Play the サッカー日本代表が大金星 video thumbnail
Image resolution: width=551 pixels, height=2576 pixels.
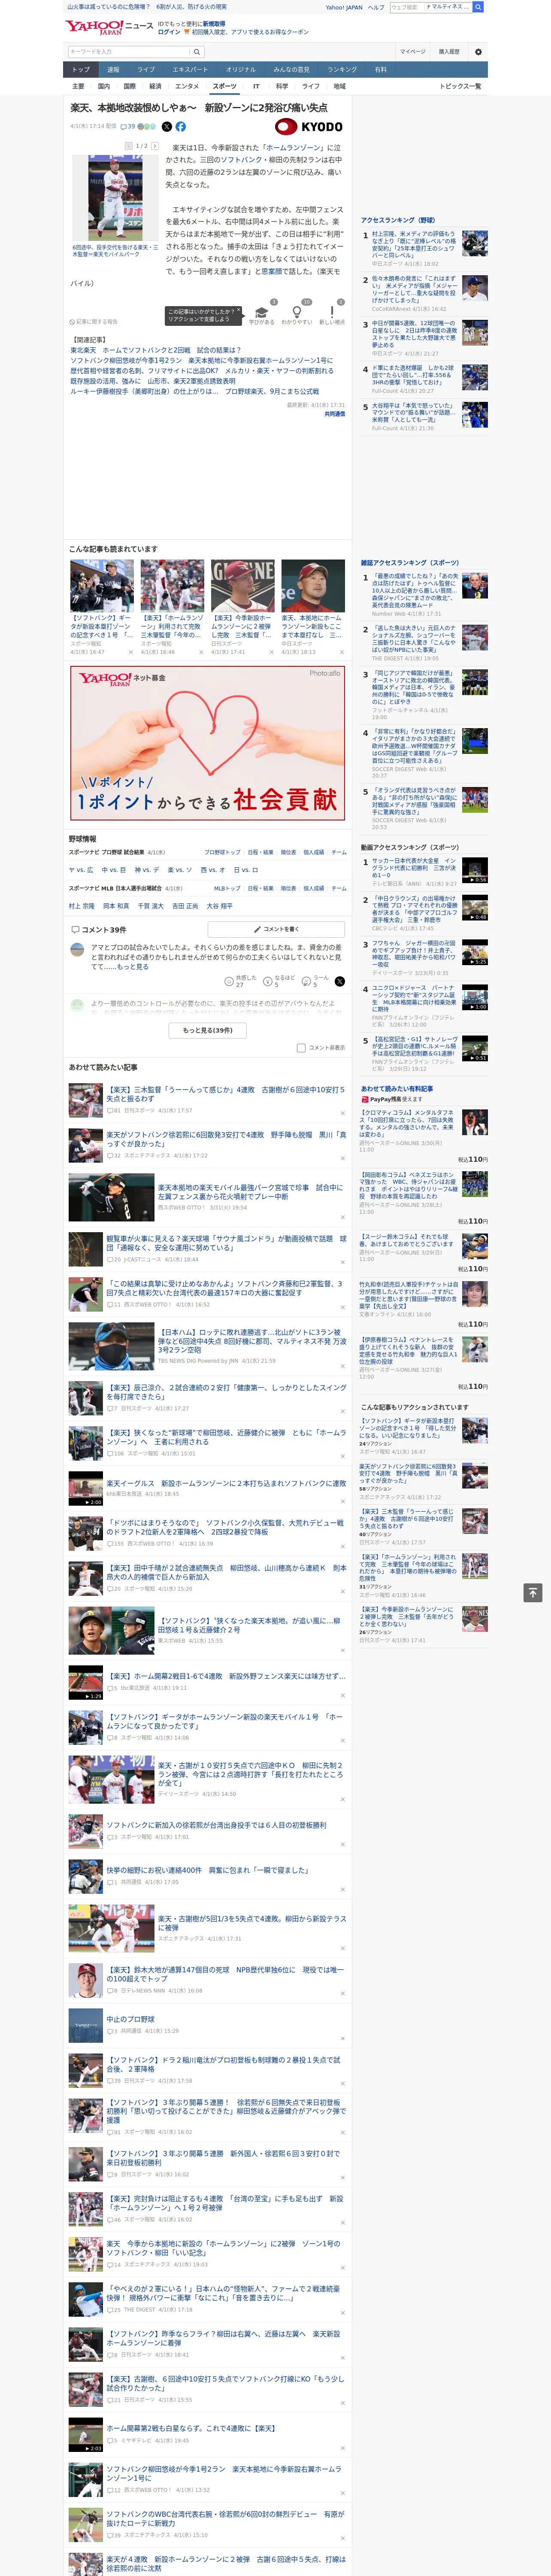click(x=475, y=870)
